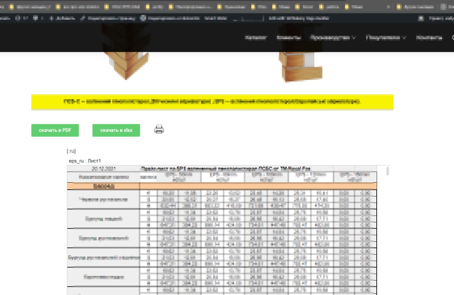Click the green 'скачать в xlsx' button

pos(116,130)
